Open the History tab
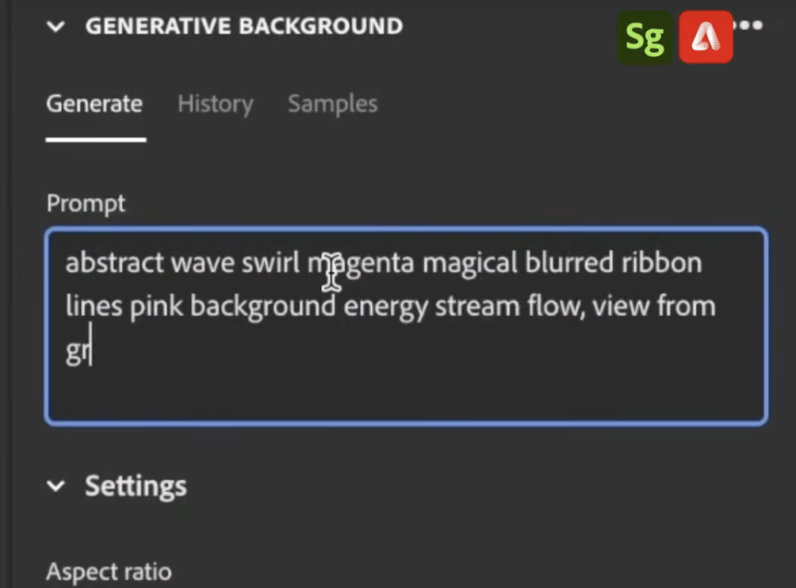 point(215,104)
